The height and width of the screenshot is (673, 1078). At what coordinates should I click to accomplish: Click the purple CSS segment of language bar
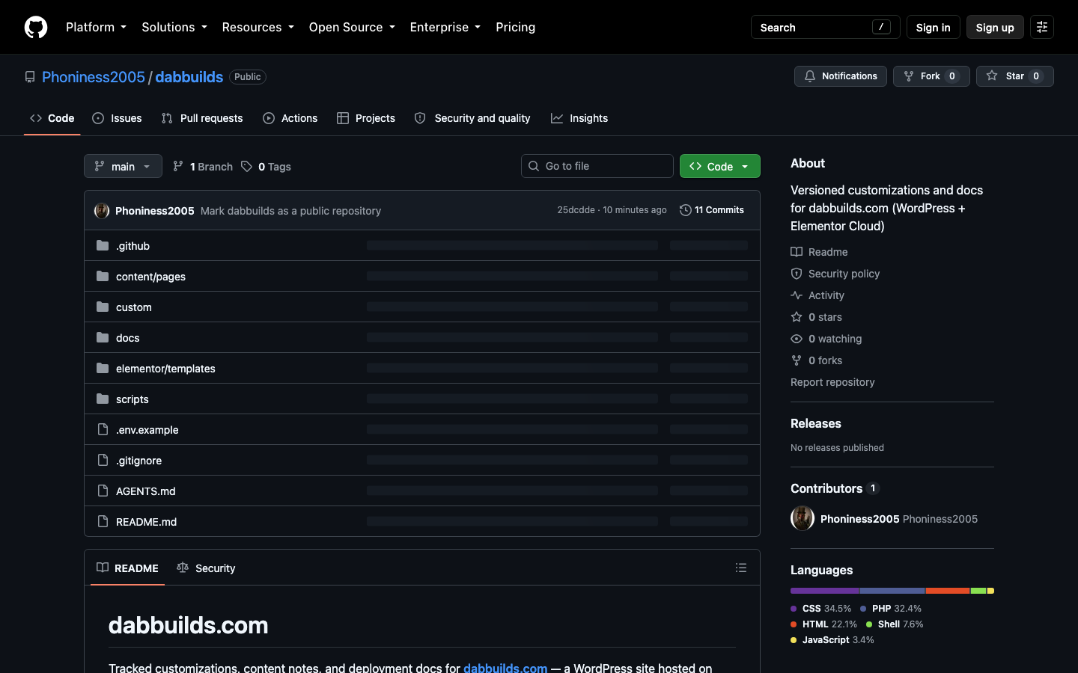(x=825, y=591)
